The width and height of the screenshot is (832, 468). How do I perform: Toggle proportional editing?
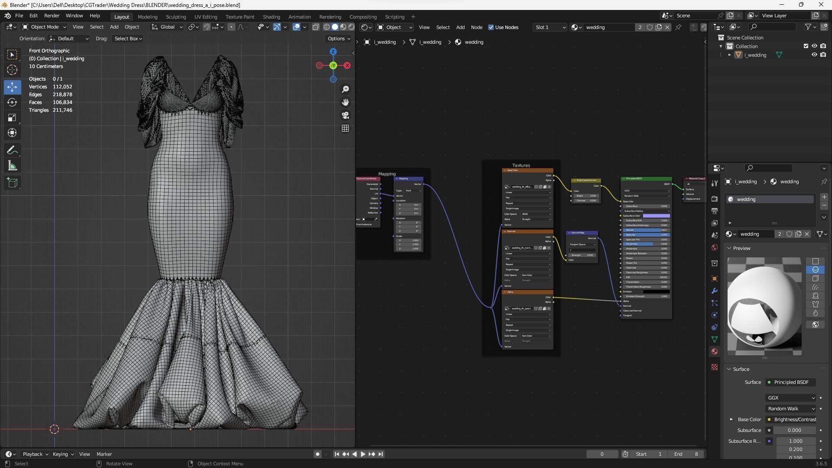point(231,27)
